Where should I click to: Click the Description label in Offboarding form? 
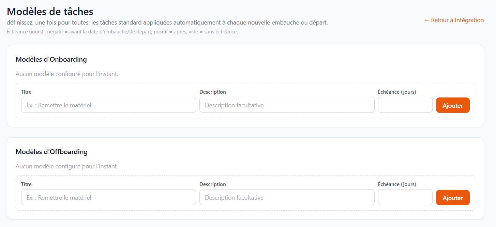click(213, 184)
